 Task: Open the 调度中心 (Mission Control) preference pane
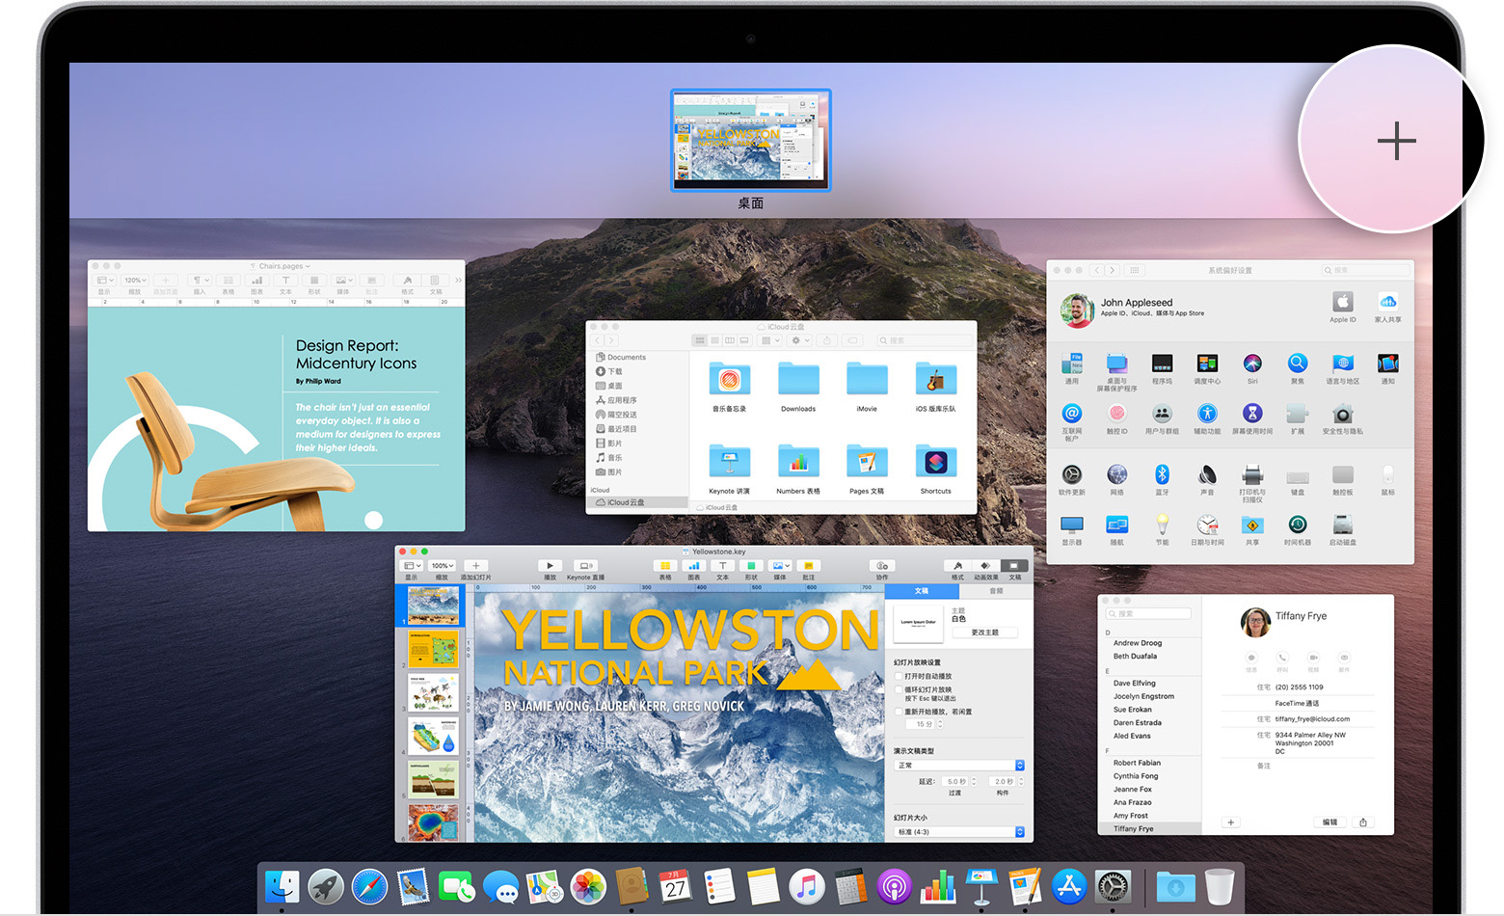[x=1206, y=364]
